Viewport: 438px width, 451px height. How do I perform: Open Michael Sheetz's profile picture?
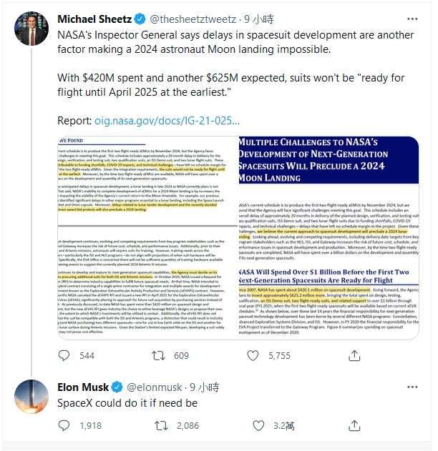point(31,29)
